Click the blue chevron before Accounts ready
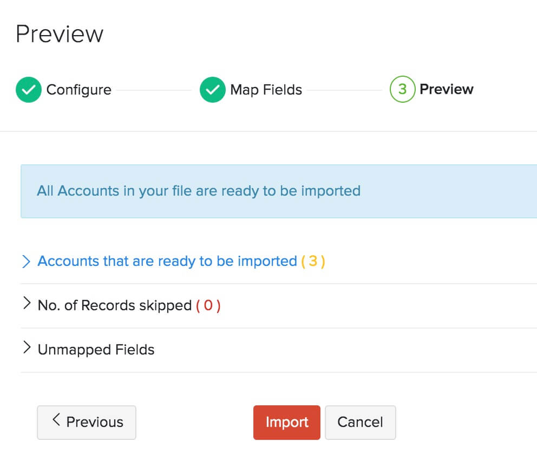The height and width of the screenshot is (468, 537). click(x=27, y=261)
